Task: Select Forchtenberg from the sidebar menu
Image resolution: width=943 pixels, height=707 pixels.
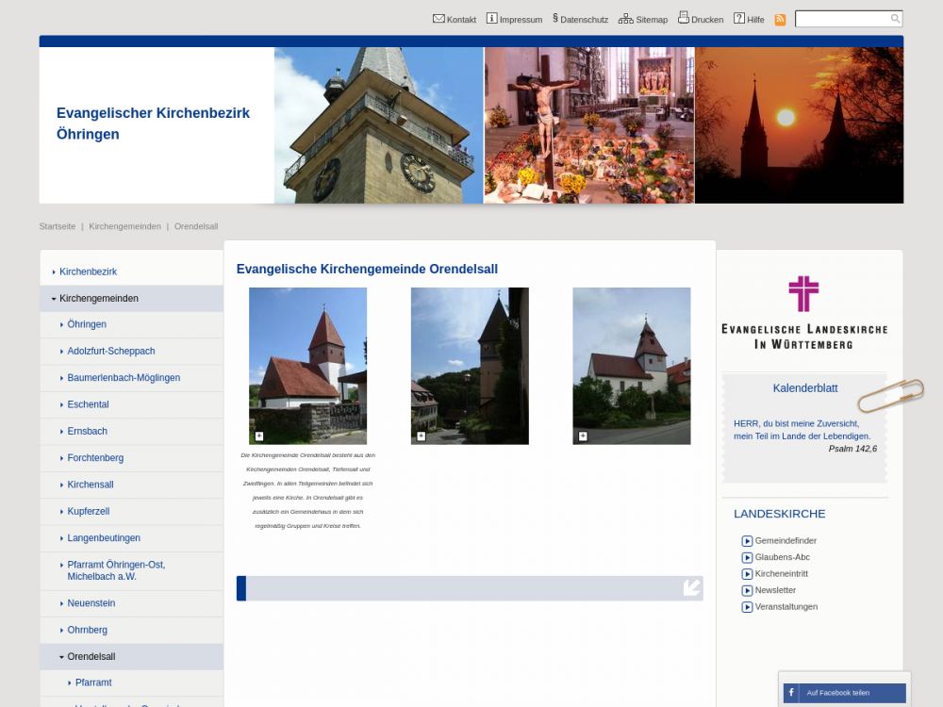Action: tap(94, 458)
